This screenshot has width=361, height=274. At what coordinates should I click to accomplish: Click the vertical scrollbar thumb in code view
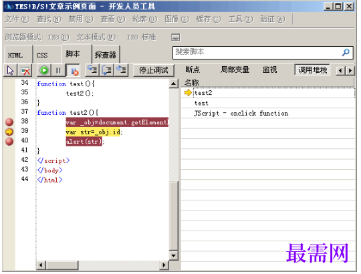click(x=174, y=216)
